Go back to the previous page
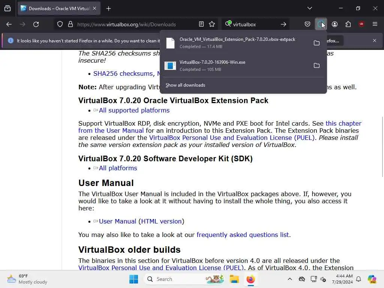 [x=9, y=24]
